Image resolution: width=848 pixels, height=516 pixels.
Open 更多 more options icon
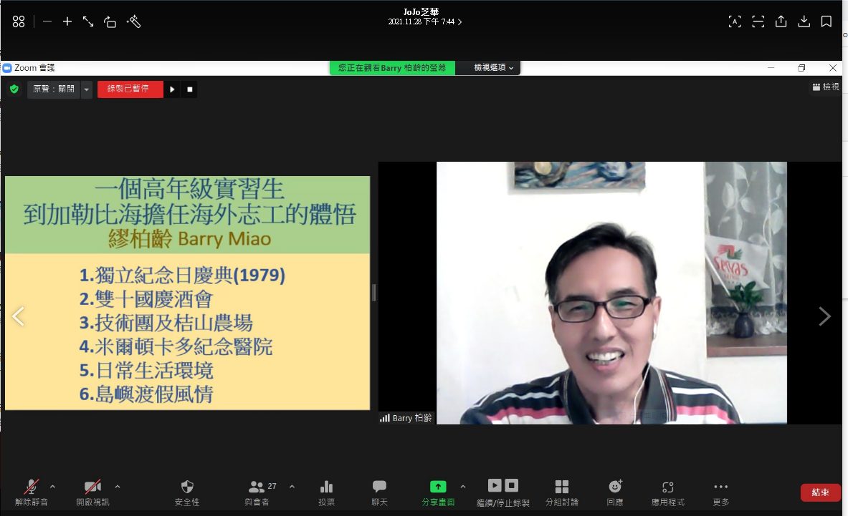(721, 487)
